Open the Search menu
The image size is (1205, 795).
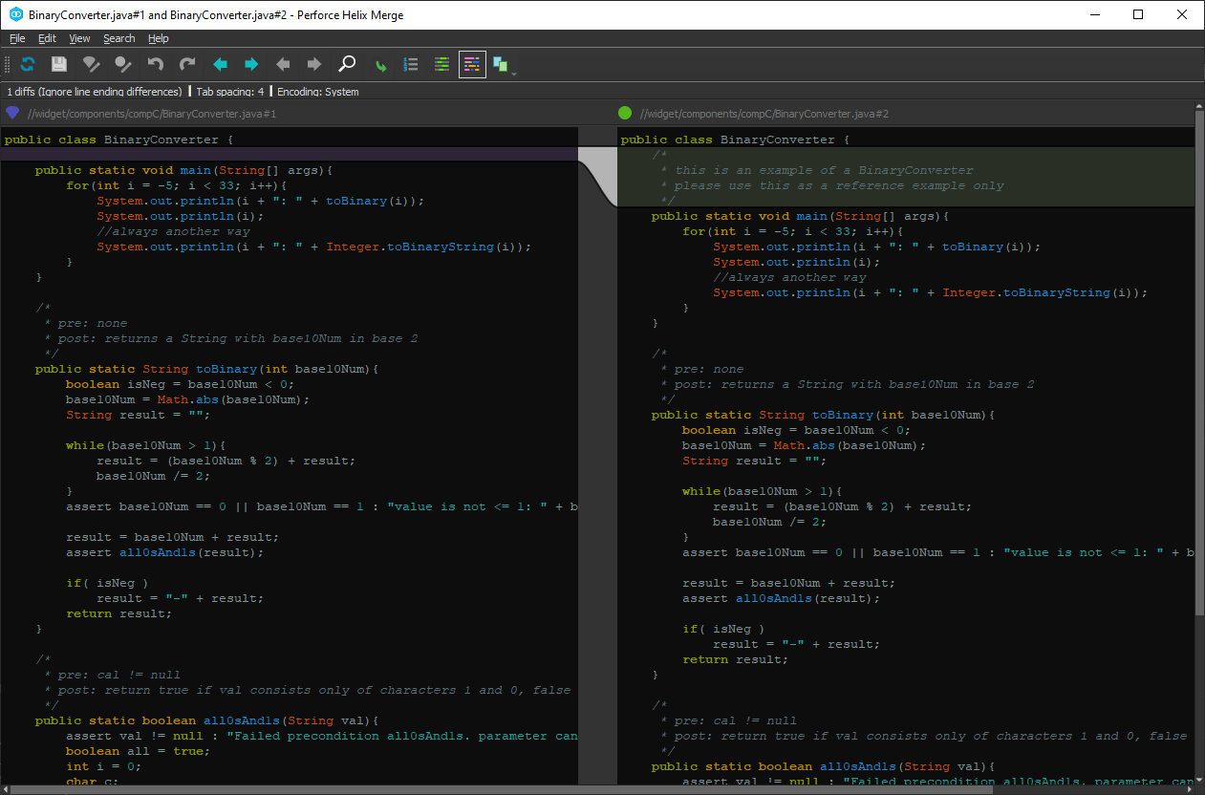click(x=118, y=38)
